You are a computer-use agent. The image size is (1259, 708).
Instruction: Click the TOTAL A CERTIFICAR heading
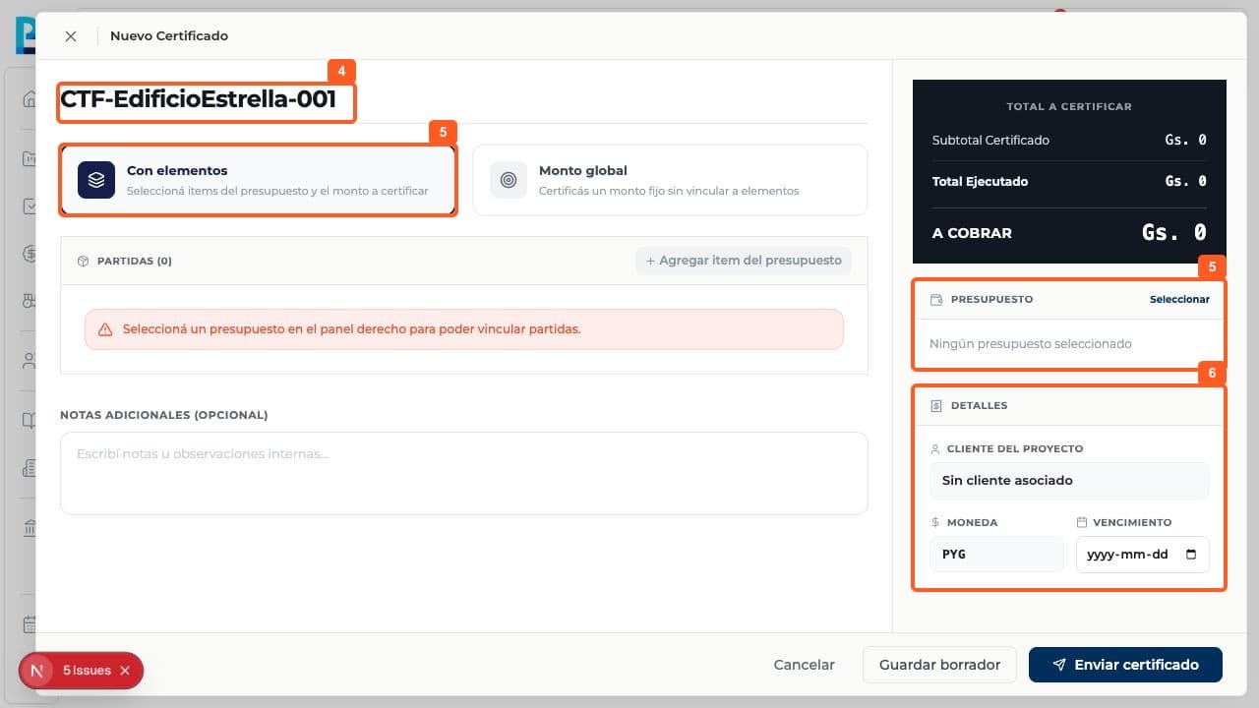pos(1069,106)
